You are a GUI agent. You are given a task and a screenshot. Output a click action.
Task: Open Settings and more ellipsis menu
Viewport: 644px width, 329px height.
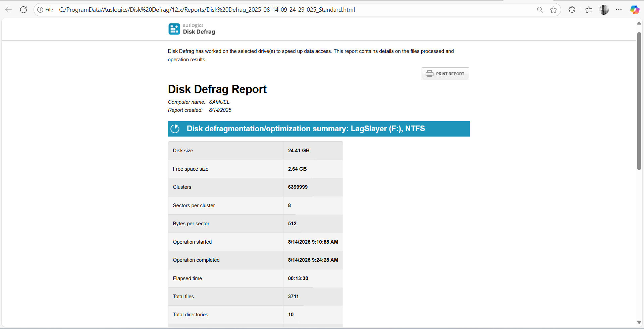click(619, 9)
